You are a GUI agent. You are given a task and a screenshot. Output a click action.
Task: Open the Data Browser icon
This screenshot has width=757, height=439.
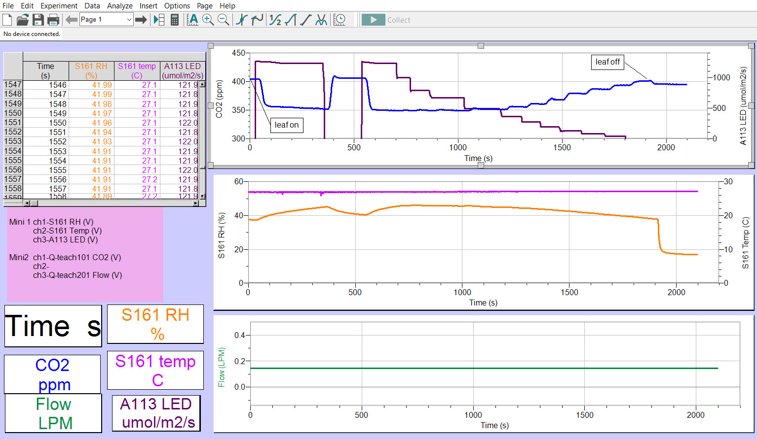(159, 20)
